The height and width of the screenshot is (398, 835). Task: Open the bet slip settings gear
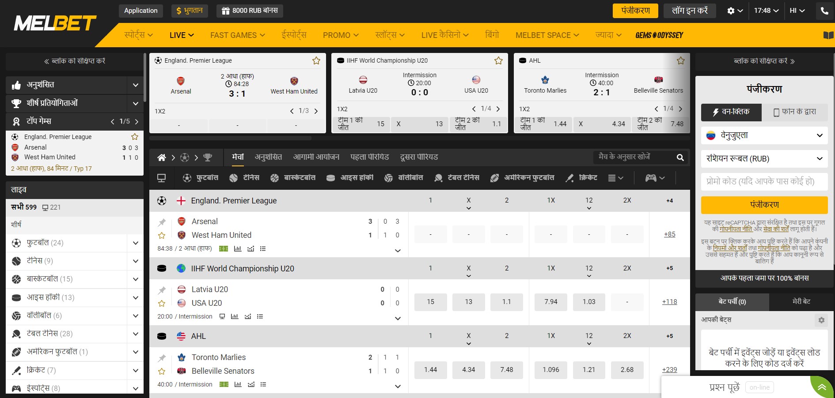point(821,320)
